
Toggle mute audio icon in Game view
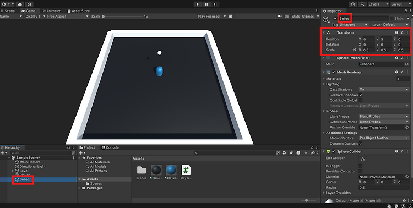coord(280,17)
